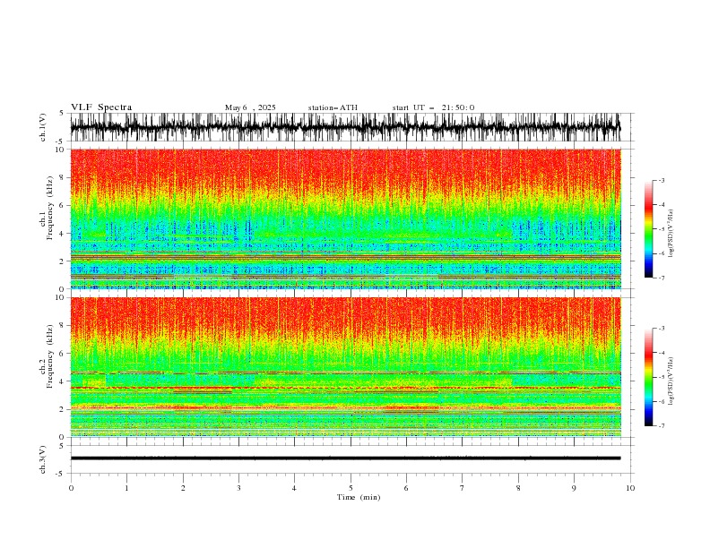Click the ch.3 flat waveform trace
This screenshot has width=710, height=548.
(x=345, y=458)
